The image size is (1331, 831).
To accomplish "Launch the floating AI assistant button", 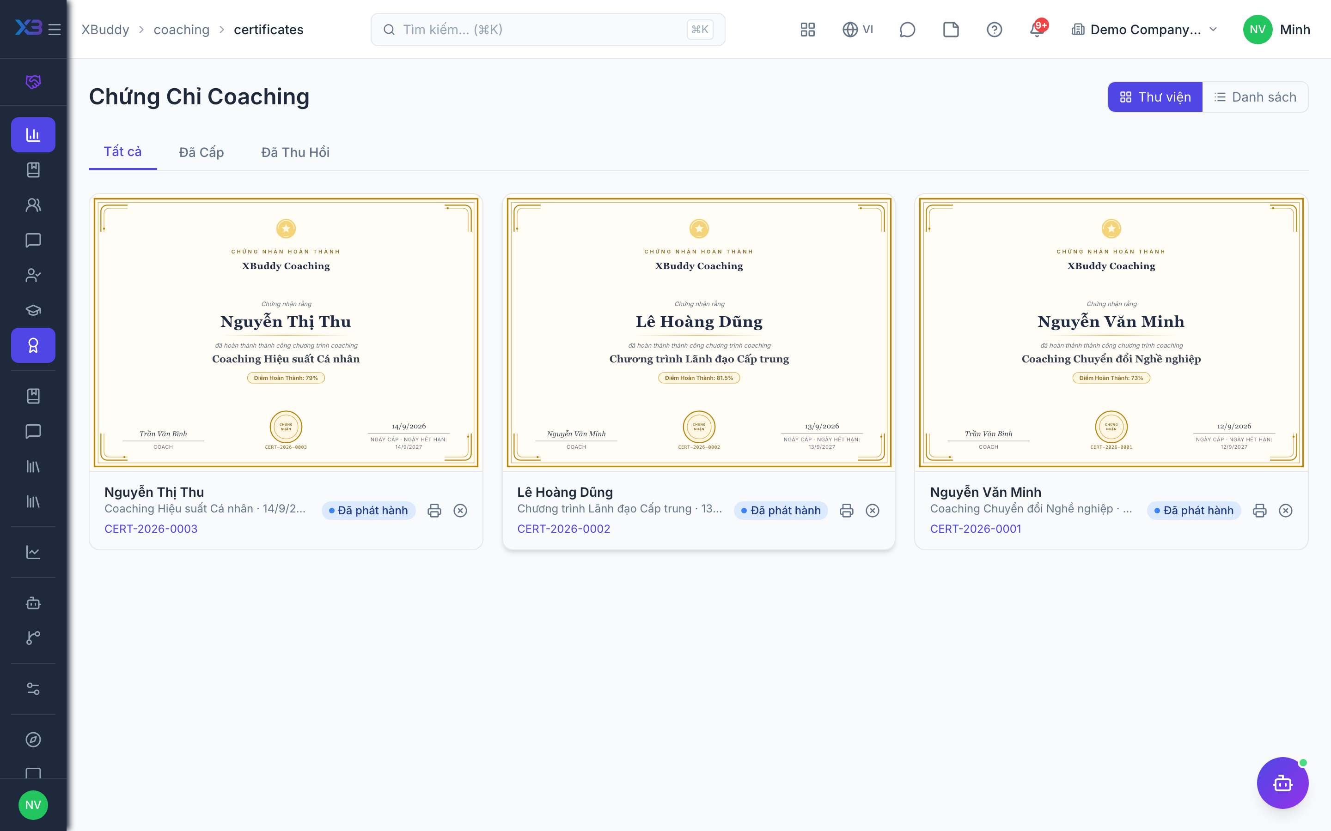I will (x=1282, y=783).
